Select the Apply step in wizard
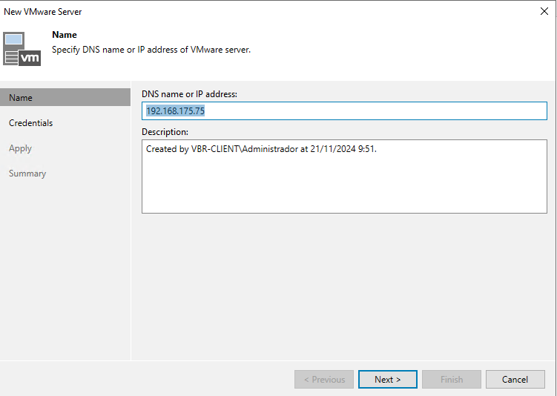 (20, 148)
